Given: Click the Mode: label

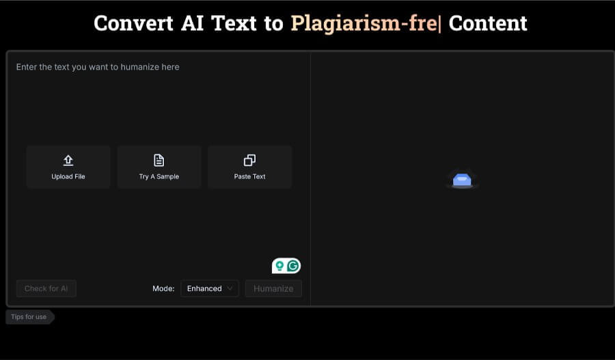Looking at the screenshot, I should pyautogui.click(x=163, y=289).
